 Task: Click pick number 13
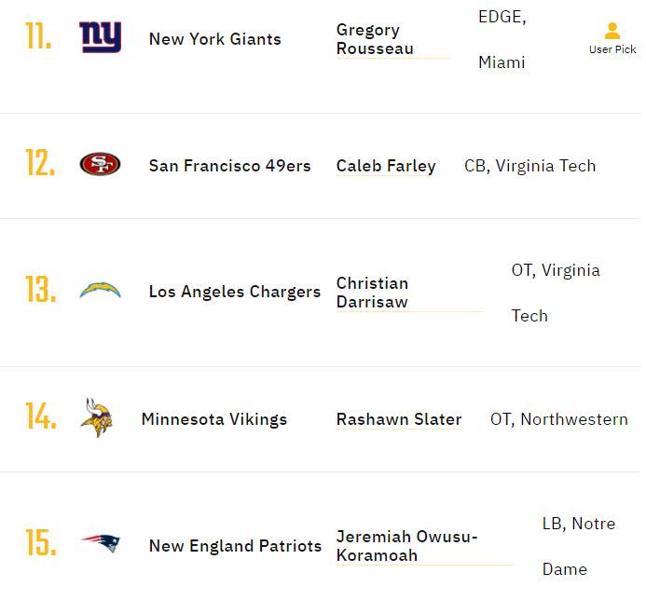(x=41, y=289)
